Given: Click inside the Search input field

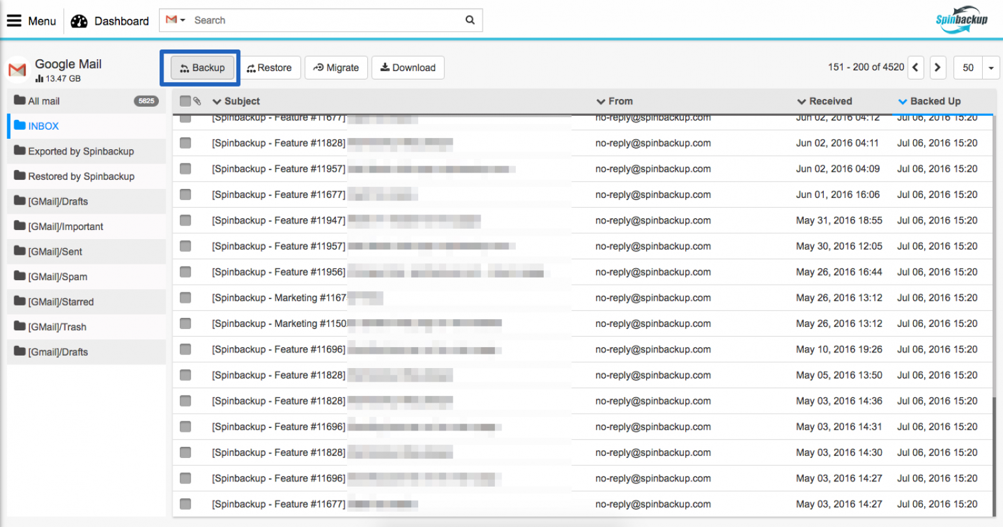Looking at the screenshot, I should point(293,20).
